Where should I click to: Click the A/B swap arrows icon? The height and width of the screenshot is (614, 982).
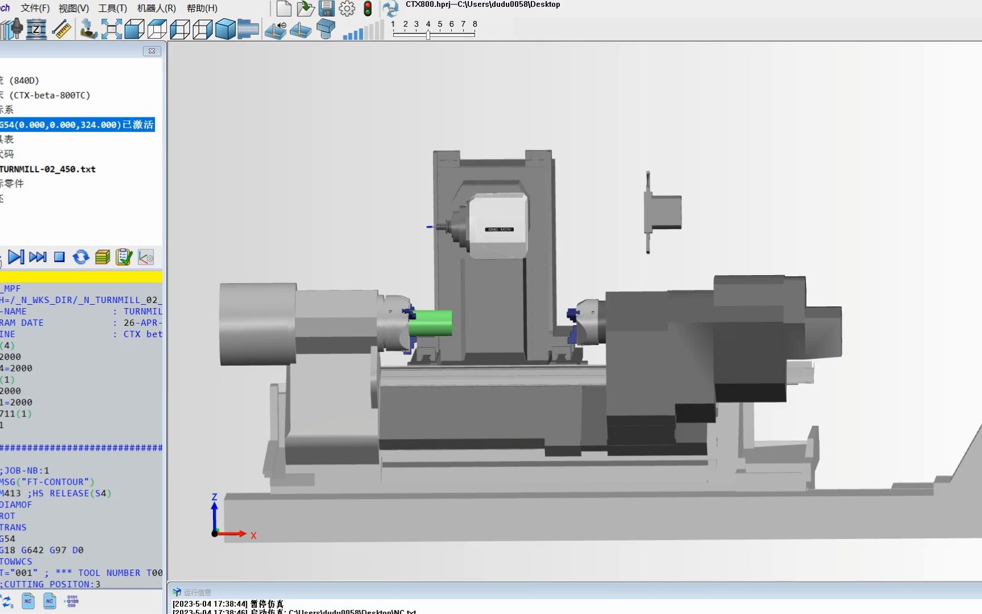[x=7, y=601]
